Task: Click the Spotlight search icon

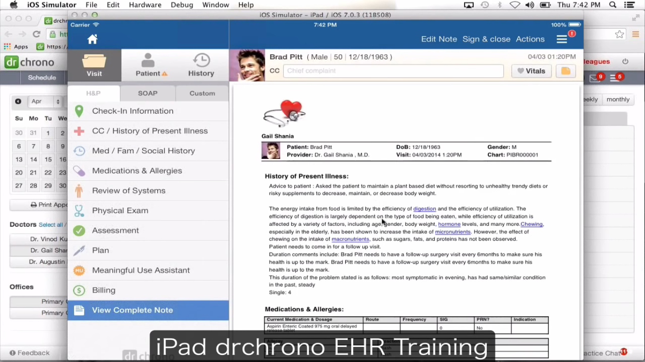Action: (612, 5)
